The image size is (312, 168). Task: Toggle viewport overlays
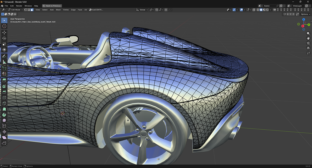click(241, 10)
